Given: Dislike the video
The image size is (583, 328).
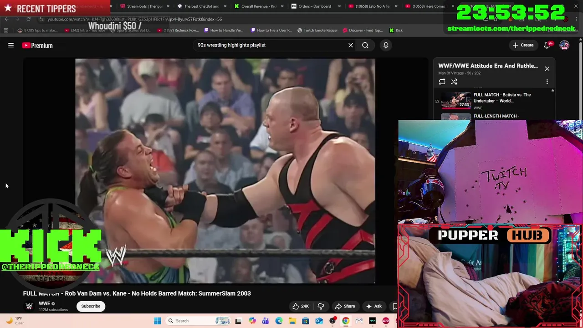Looking at the screenshot, I should coord(321,306).
